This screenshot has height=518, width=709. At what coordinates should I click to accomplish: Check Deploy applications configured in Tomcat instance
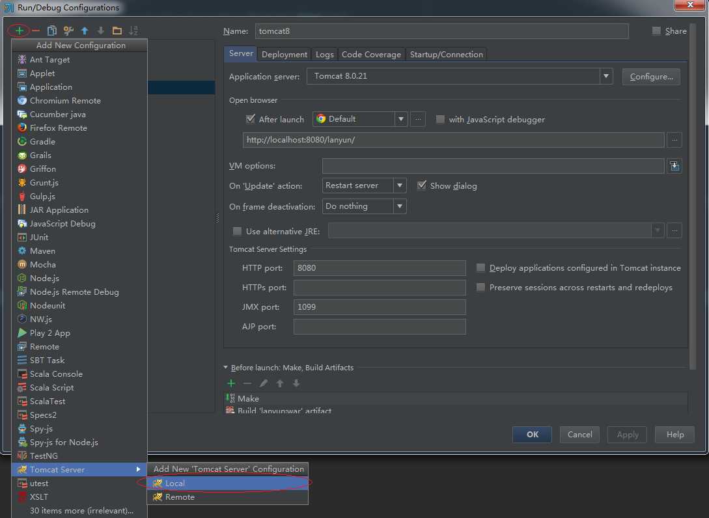[480, 267]
